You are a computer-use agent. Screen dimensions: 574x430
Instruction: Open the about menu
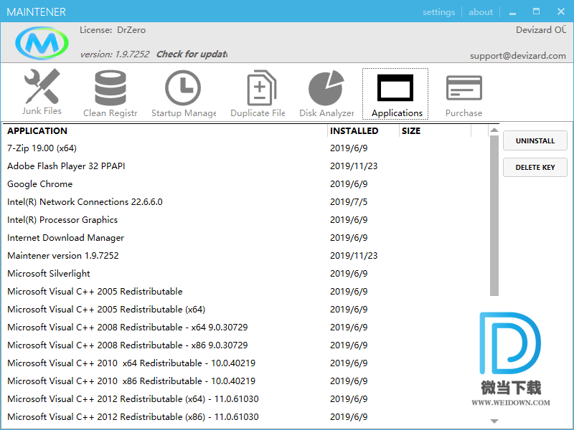[481, 12]
